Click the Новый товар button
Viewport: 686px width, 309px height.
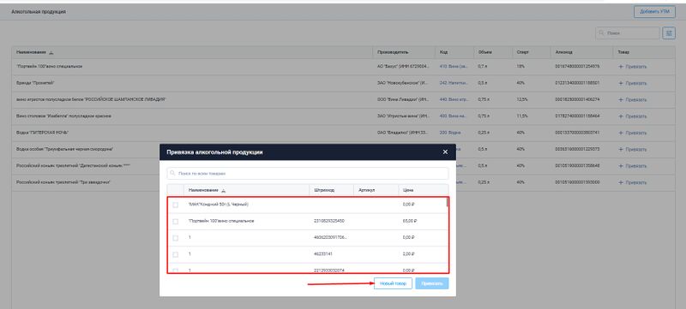click(393, 283)
